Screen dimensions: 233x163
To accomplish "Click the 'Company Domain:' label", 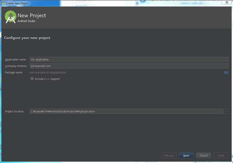I will (x=16, y=66).
